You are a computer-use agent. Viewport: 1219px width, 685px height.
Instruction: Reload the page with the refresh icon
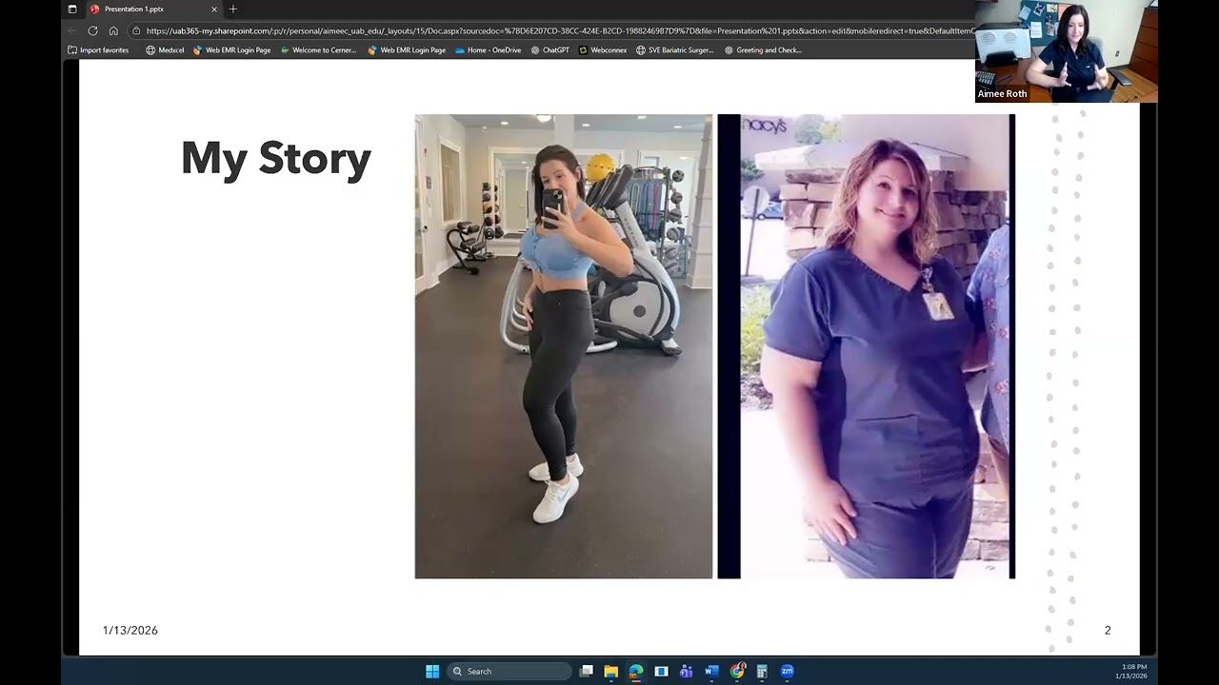(x=93, y=30)
